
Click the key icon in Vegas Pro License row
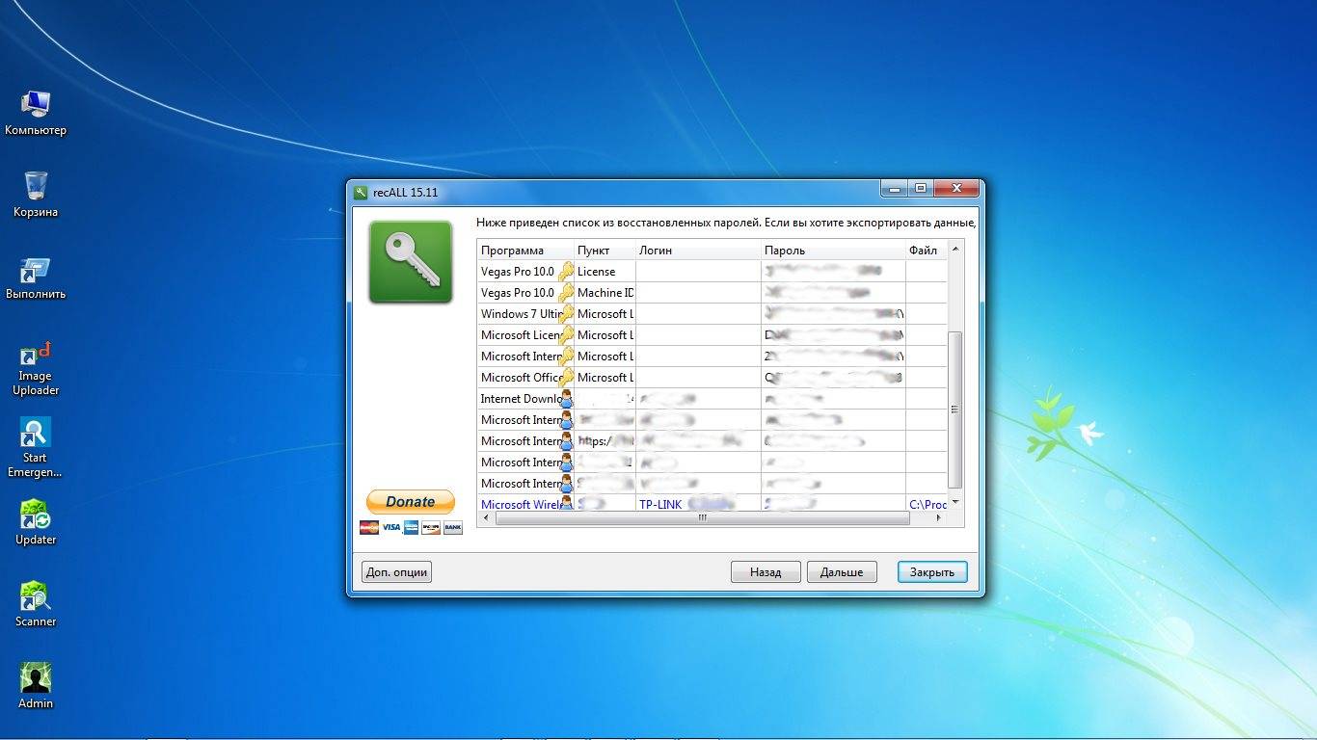tap(566, 272)
